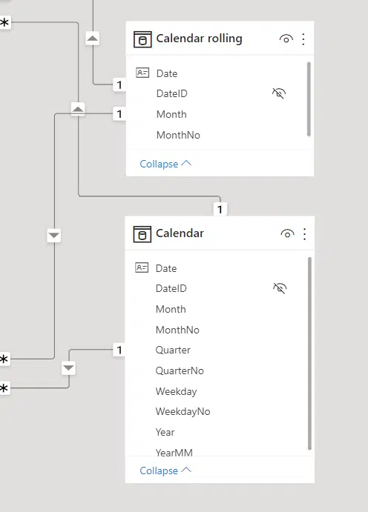The height and width of the screenshot is (512, 368).
Task: Unhide DateID field in Calendar table
Action: tap(280, 288)
